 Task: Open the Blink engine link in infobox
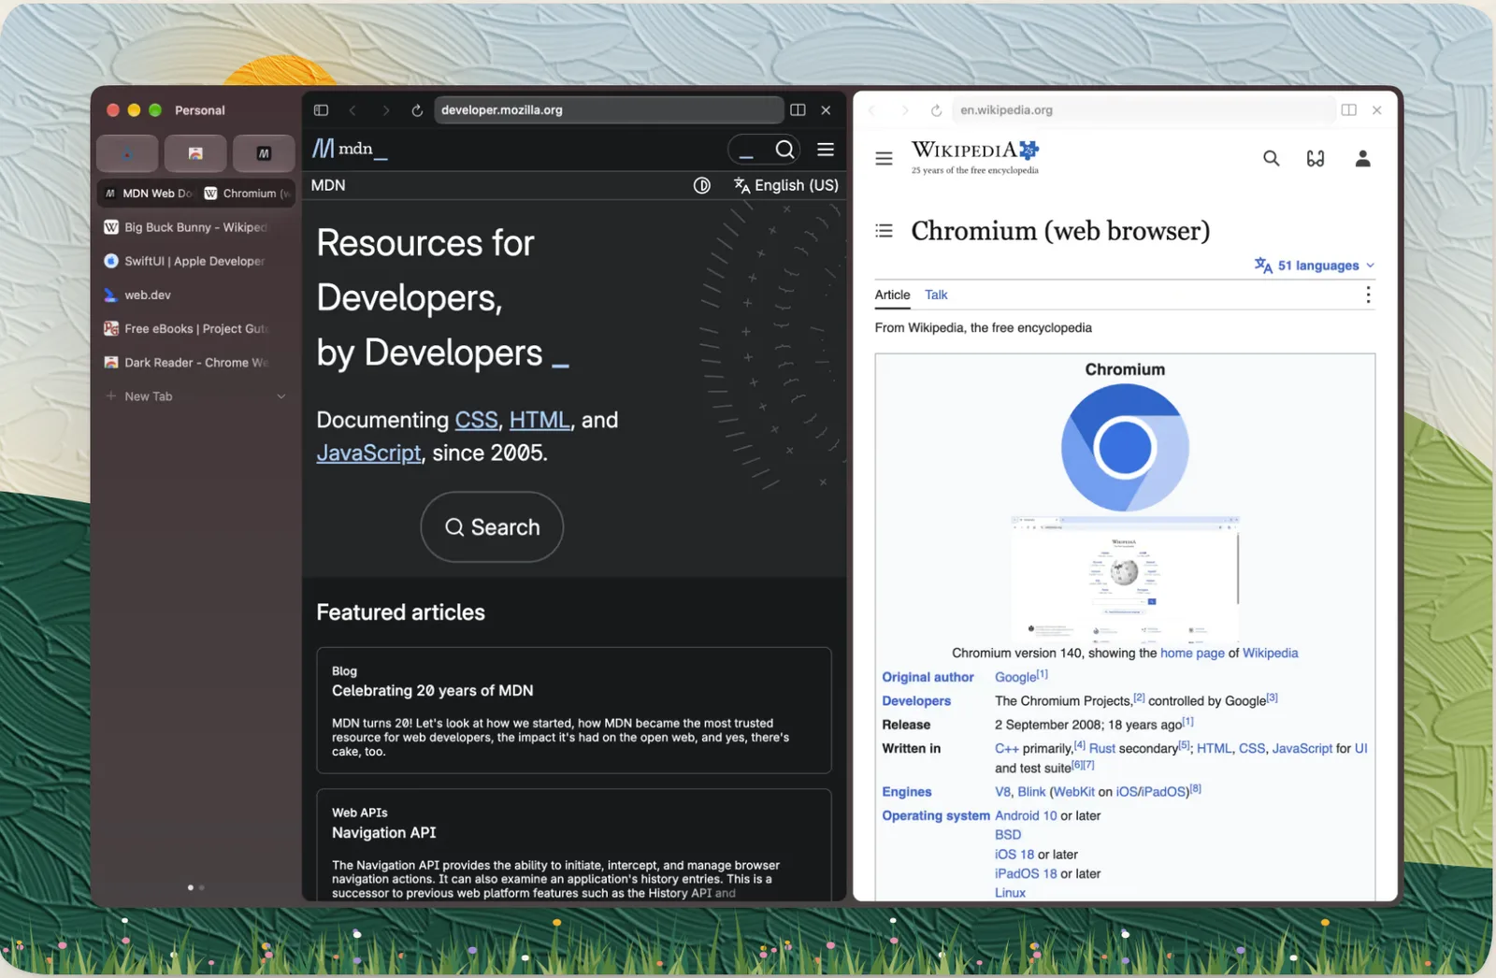pyautogui.click(x=1031, y=792)
